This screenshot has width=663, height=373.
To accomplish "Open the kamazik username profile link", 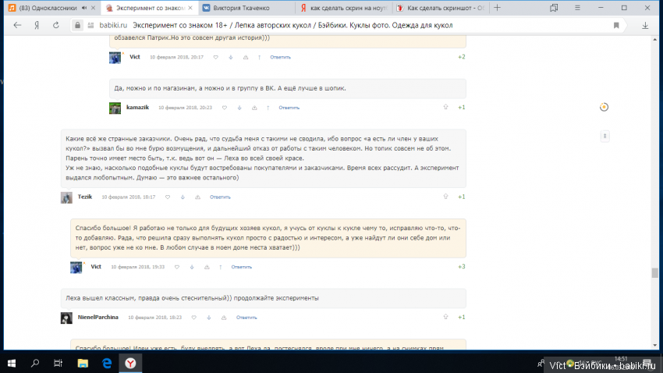I will 137,108.
